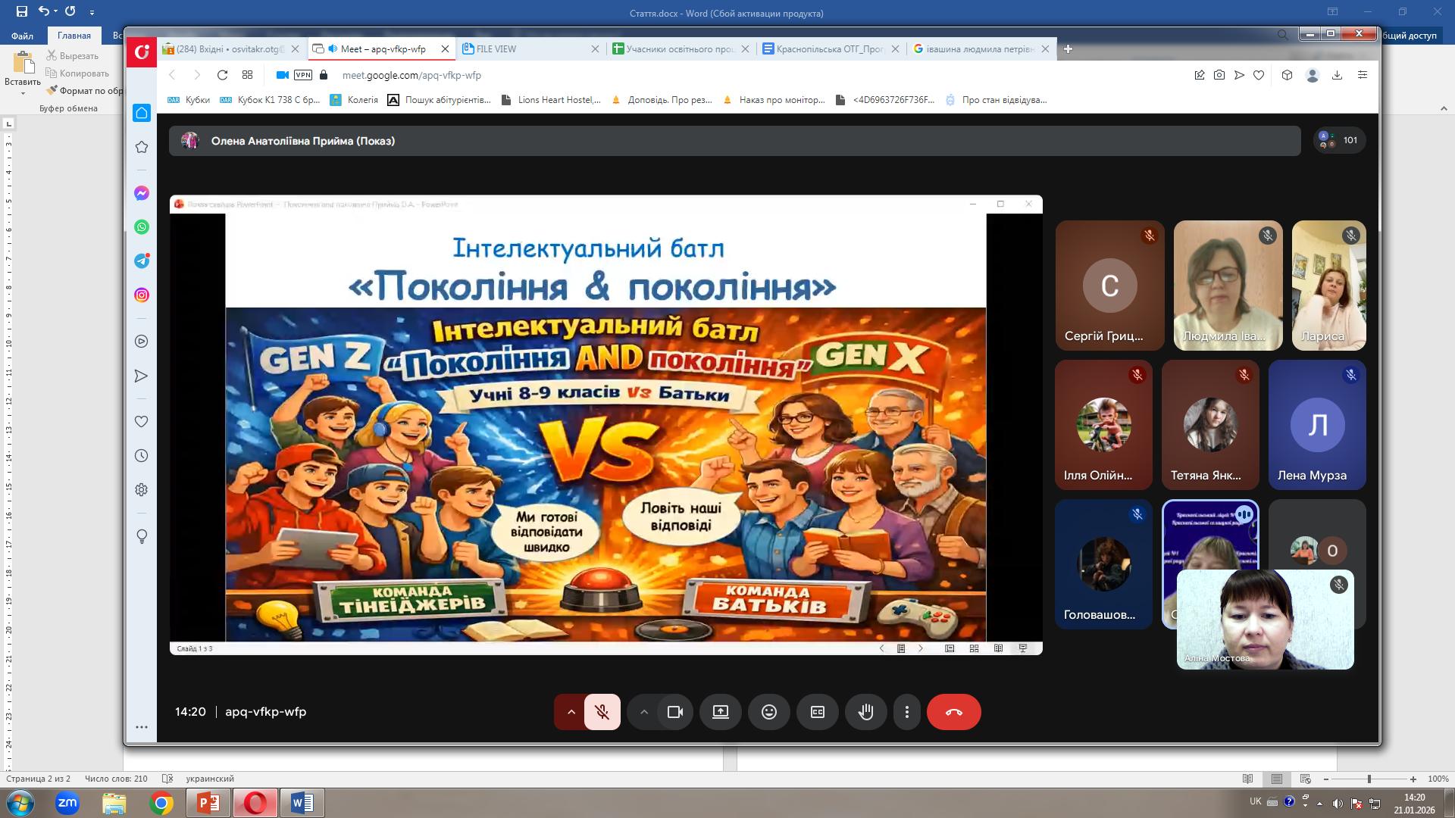Click the Present screen button
Viewport: 1455px width, 818px height.
[x=720, y=712]
